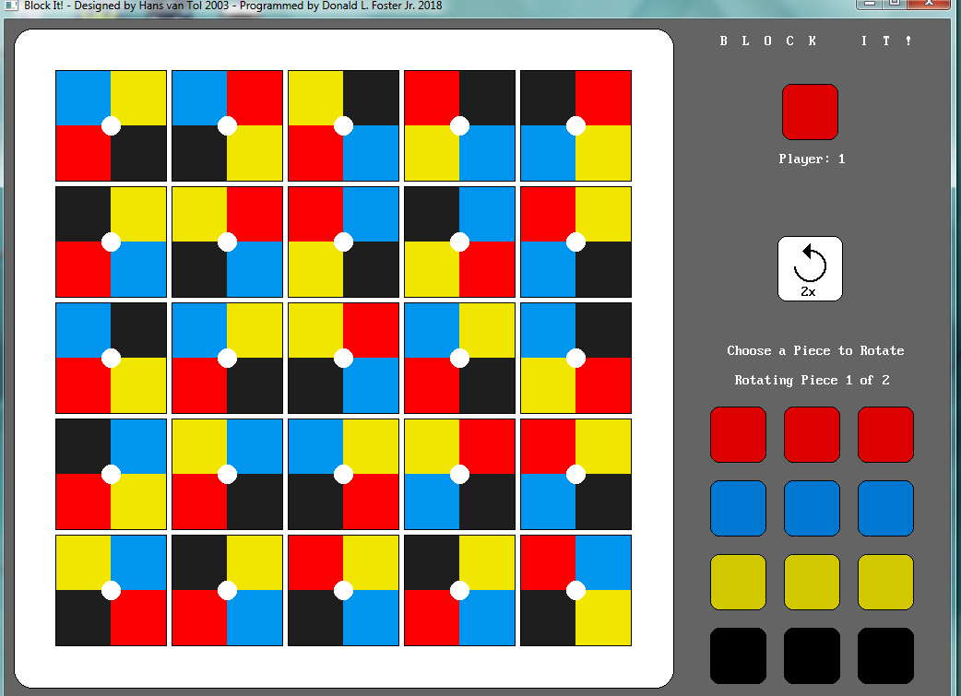
Task: Pick the first yellow piece in the tray
Action: (738, 582)
